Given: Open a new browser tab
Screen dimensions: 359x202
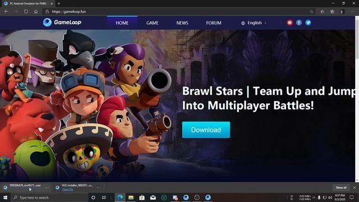Looking at the screenshot, I should [59, 3].
